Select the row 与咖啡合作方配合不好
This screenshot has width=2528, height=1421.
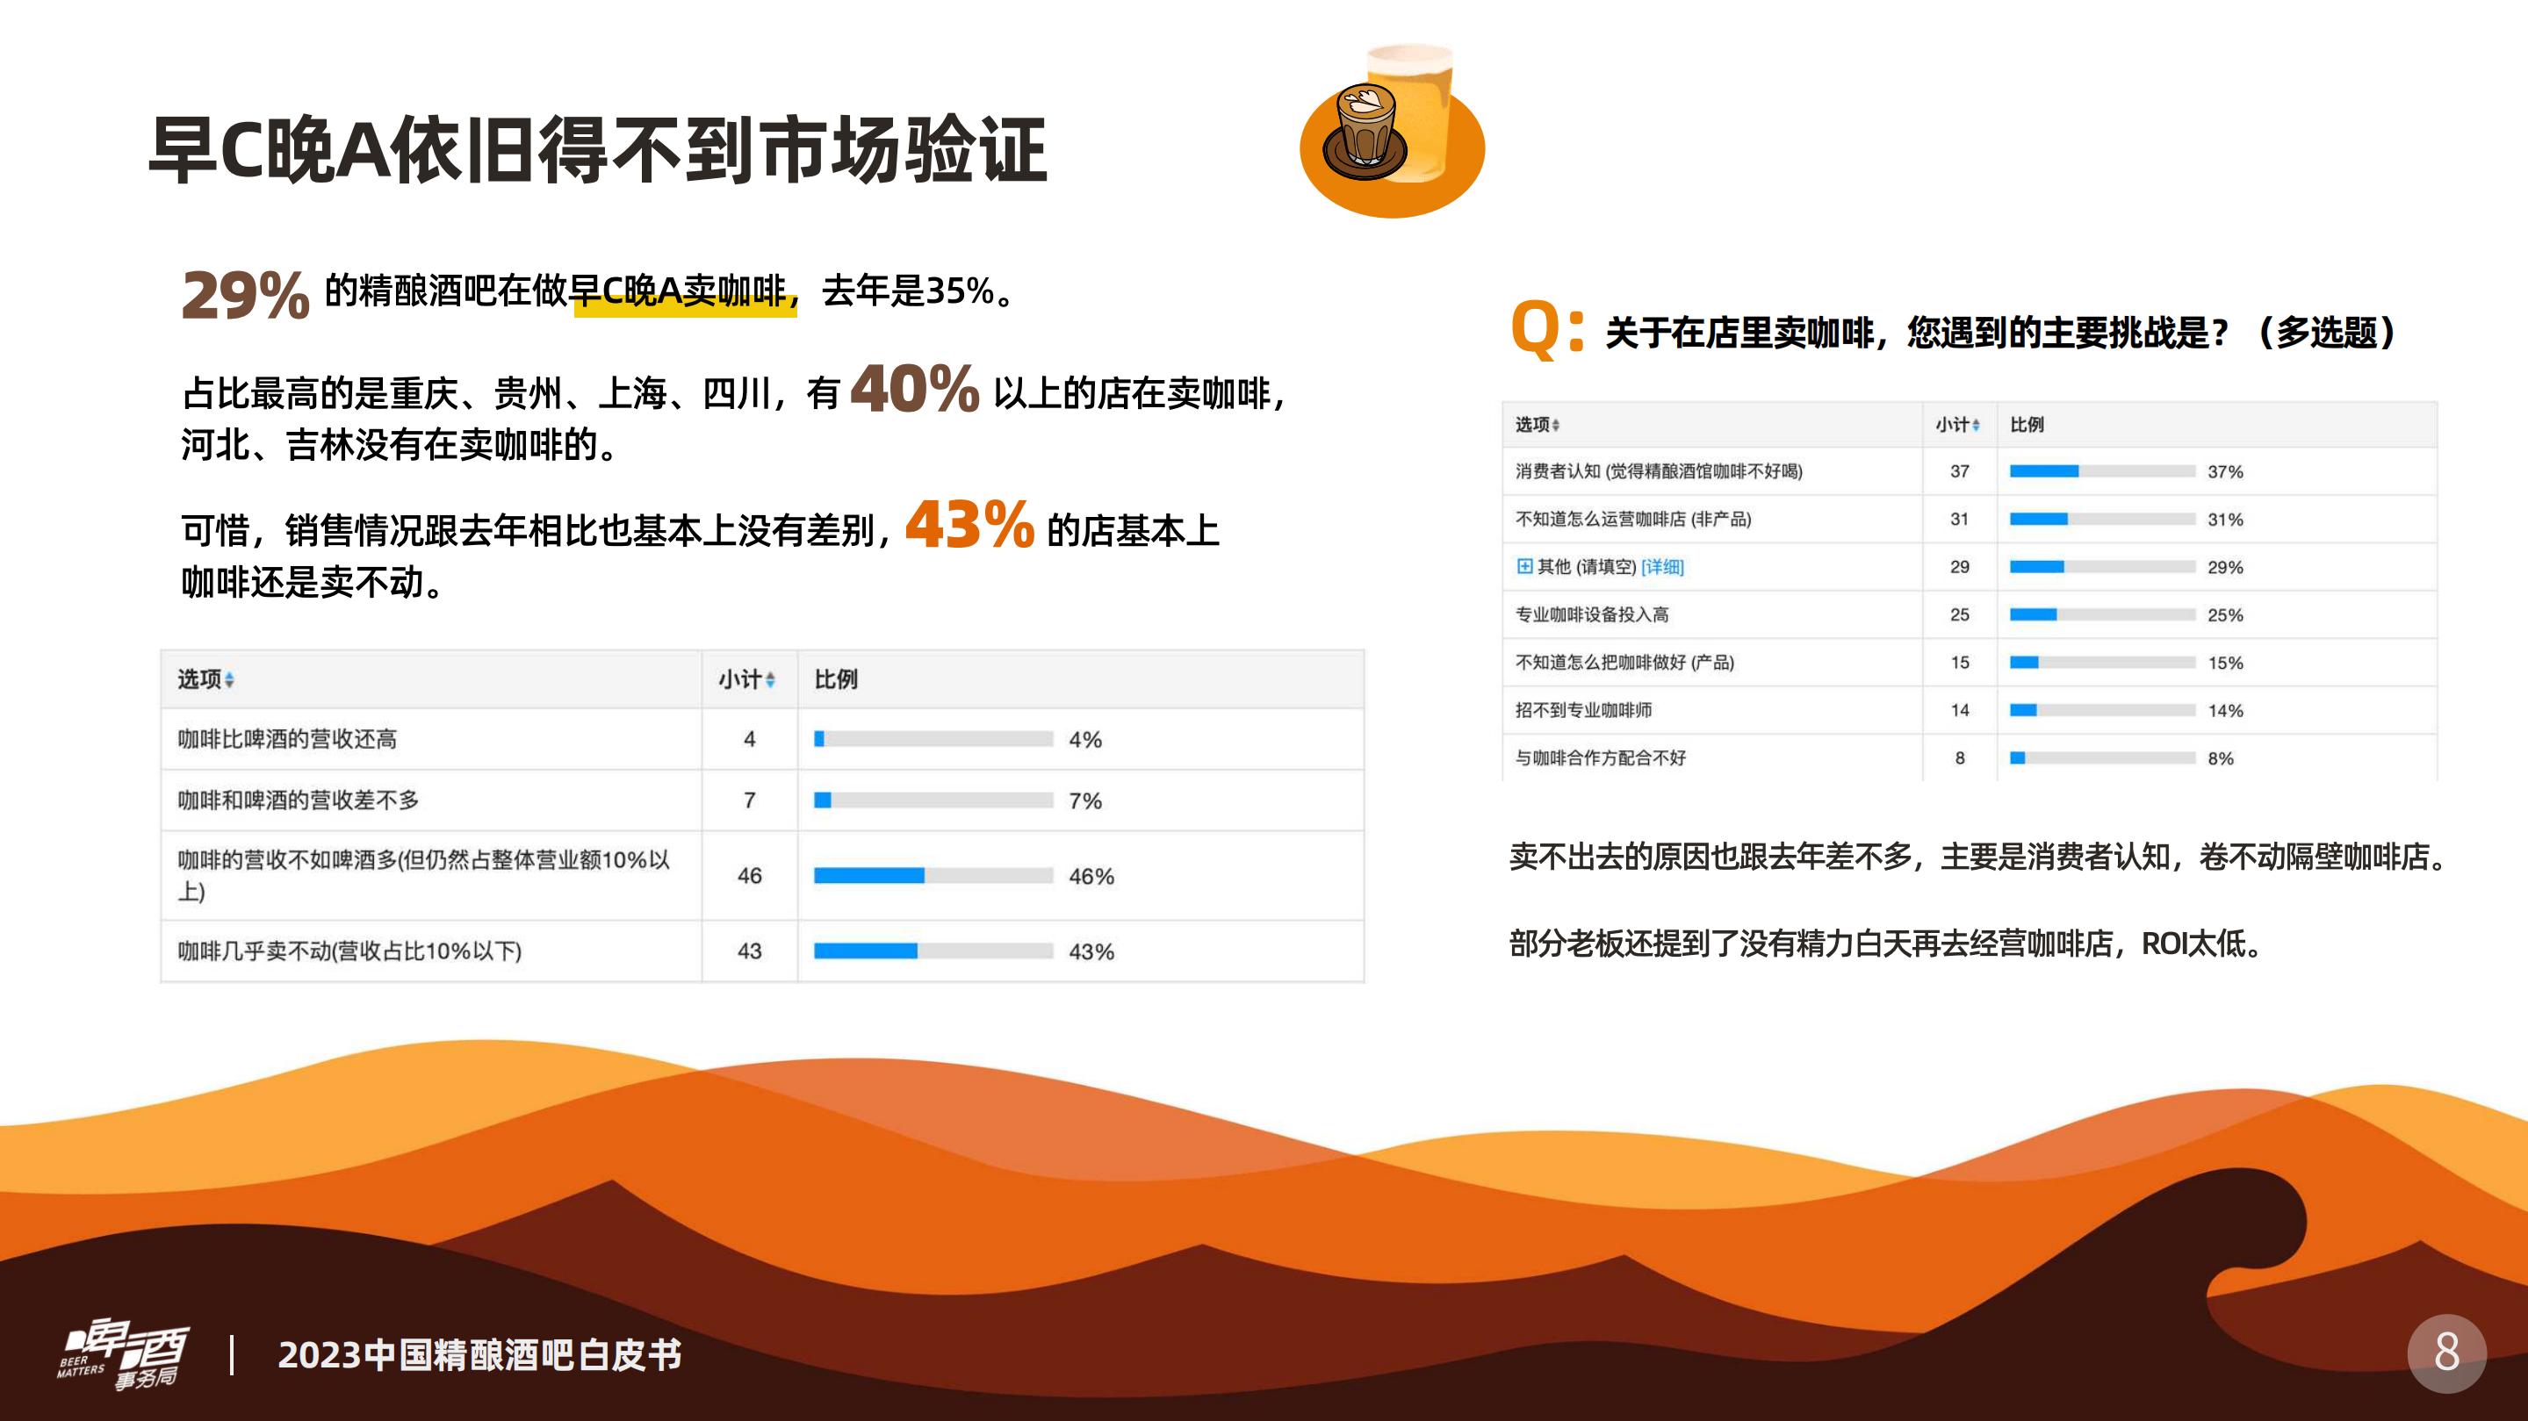1601,758
